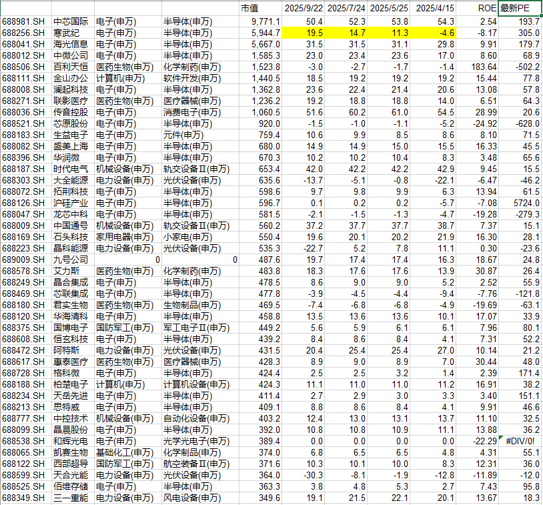Screen dimensions: 543x505
Task: Click market value 9,771.1
Action: pos(260,21)
